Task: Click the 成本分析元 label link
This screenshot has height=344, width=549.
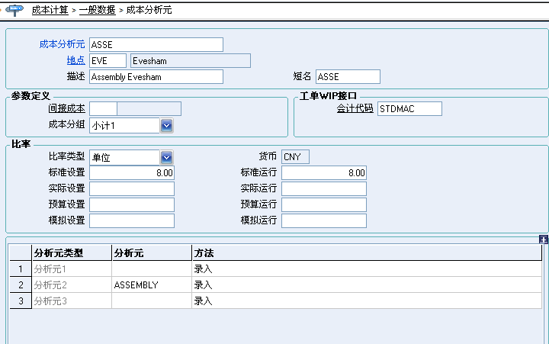Action: coord(62,44)
